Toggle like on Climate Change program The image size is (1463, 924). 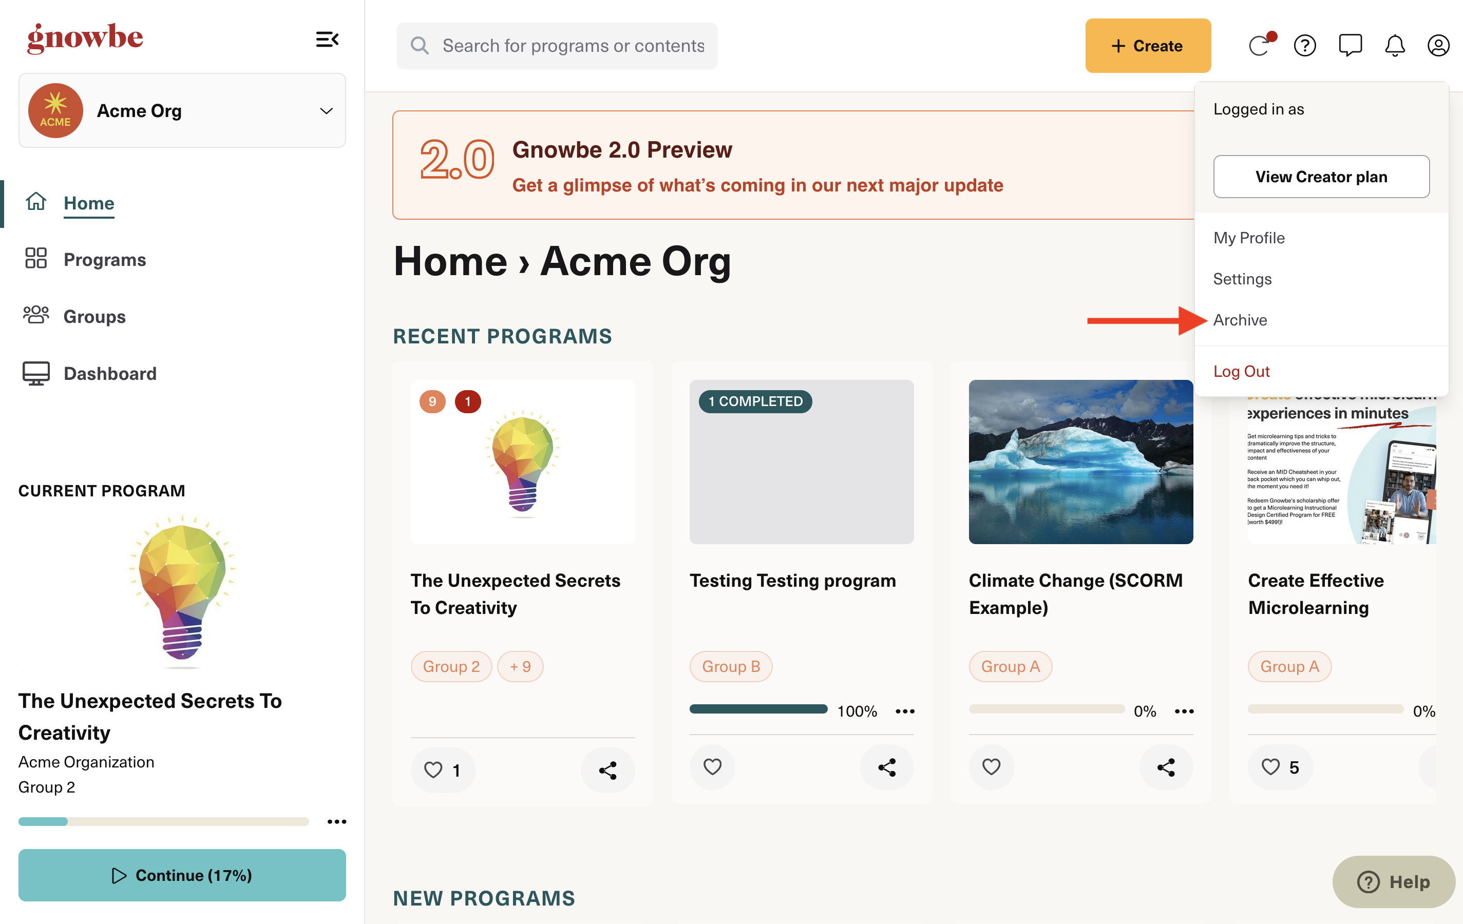click(x=991, y=766)
